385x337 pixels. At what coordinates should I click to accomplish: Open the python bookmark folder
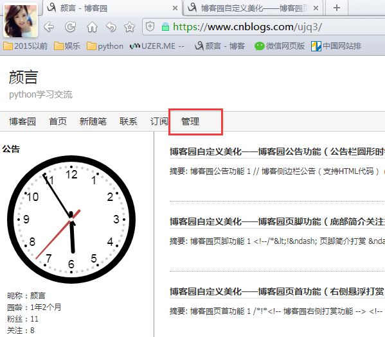(x=105, y=46)
